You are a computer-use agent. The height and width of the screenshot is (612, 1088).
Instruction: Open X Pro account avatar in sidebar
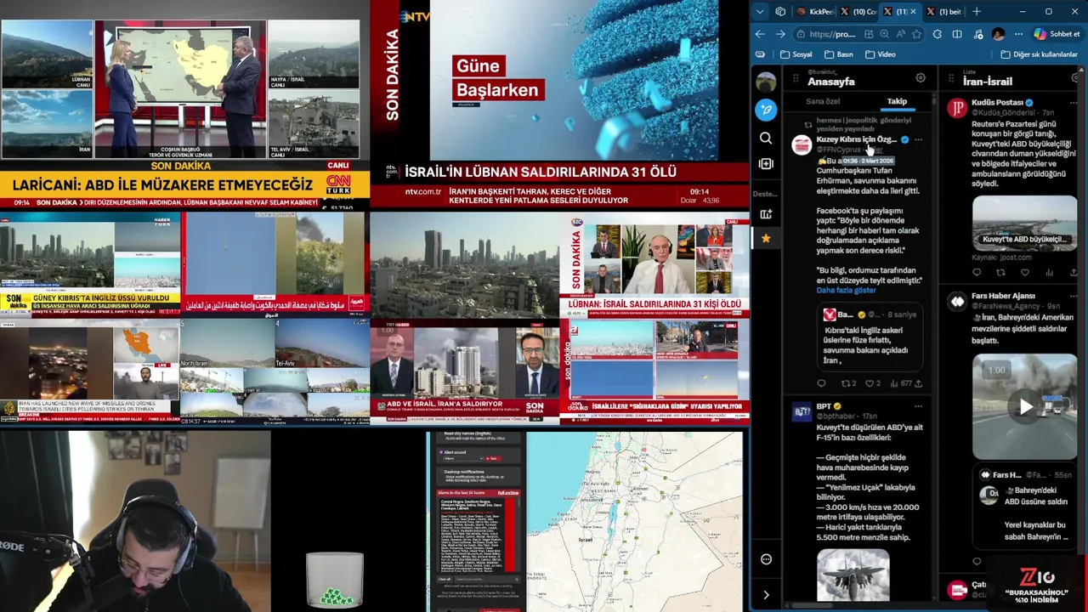(x=766, y=82)
